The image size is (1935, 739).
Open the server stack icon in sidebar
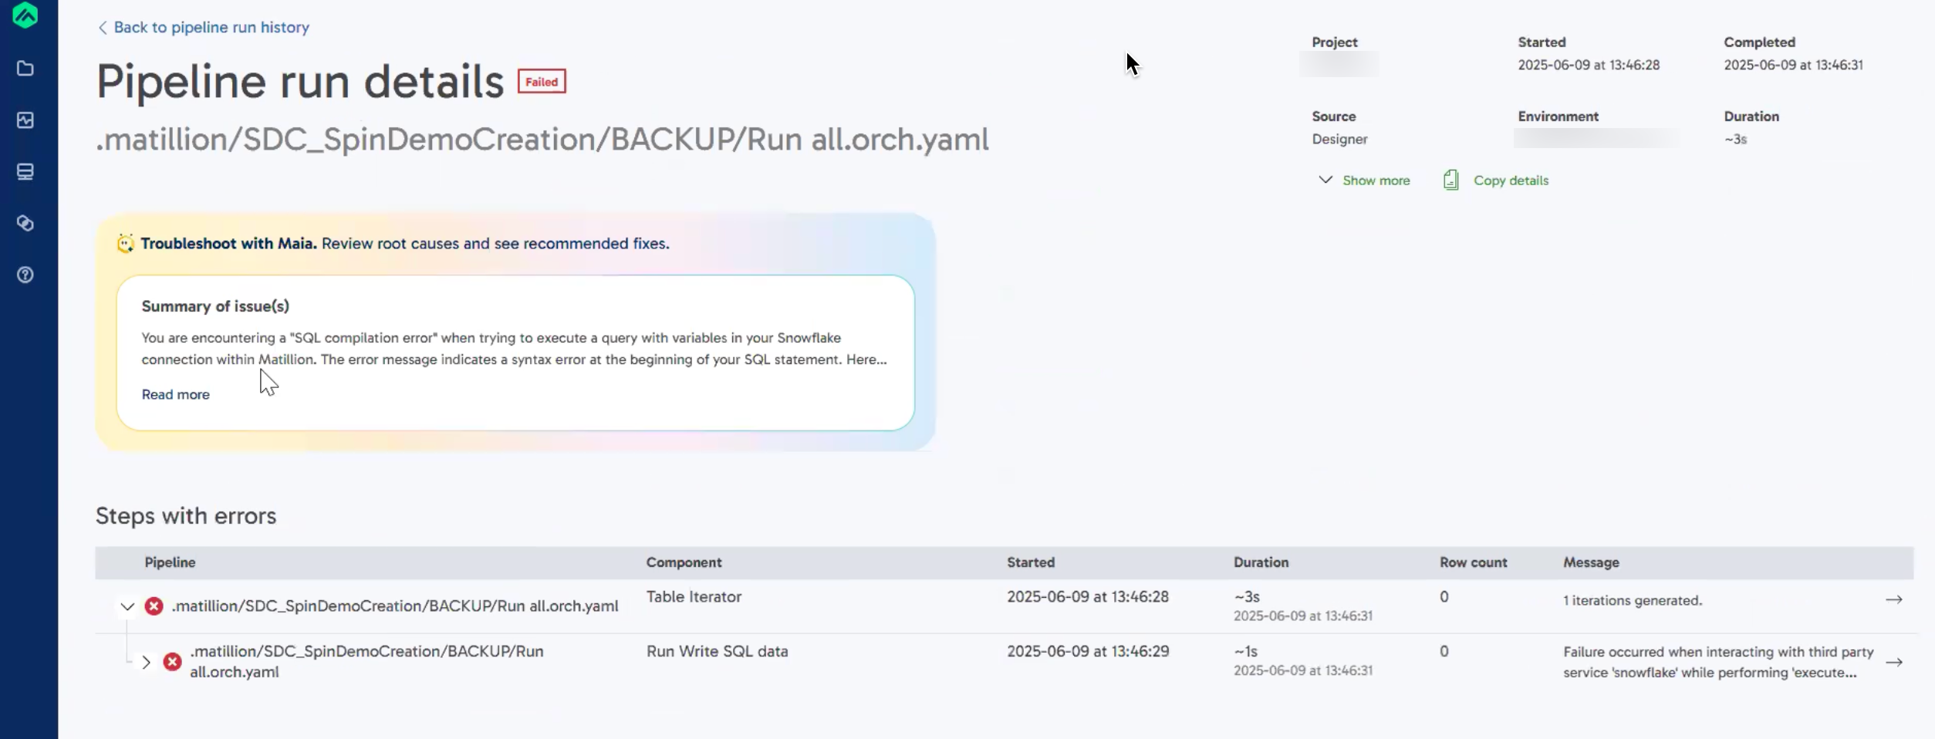25,172
